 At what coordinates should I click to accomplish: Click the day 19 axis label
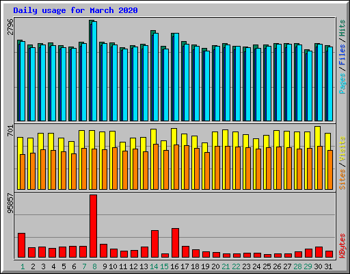(x=205, y=266)
